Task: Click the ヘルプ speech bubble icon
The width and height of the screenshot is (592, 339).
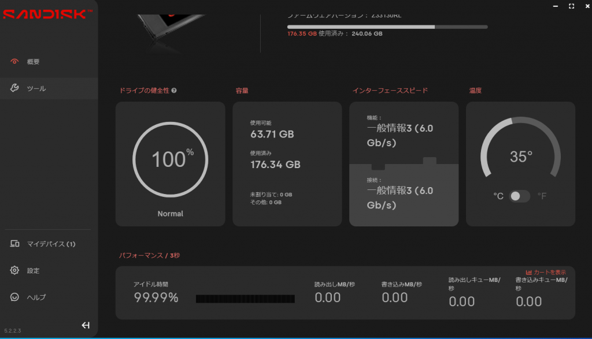Action: 15,297
